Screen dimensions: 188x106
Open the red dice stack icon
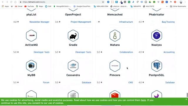[x=115, y=94]
